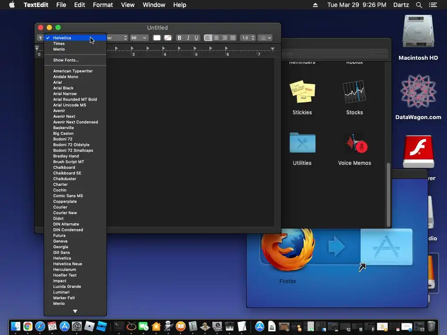
Task: Pick Courier New font
Action: coord(75,213)
